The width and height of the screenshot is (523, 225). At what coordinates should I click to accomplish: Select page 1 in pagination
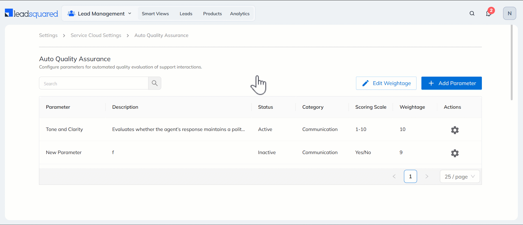tap(411, 176)
